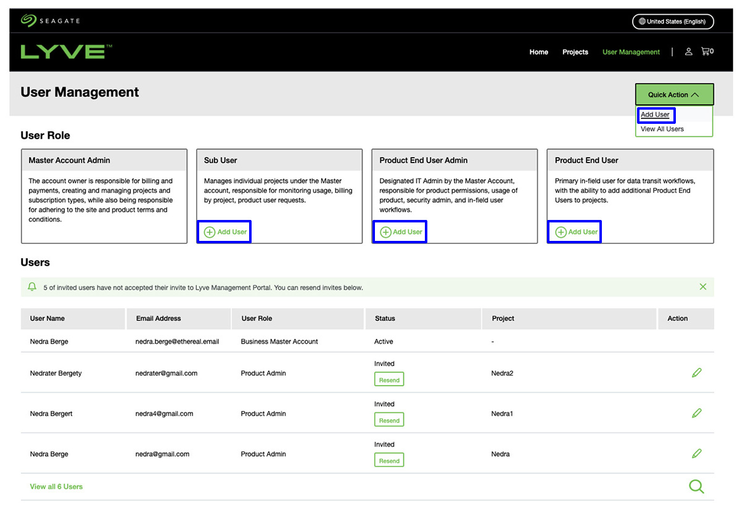This screenshot has height=520, width=740.
Task: Click the Master Account Admin card title
Action: click(69, 160)
